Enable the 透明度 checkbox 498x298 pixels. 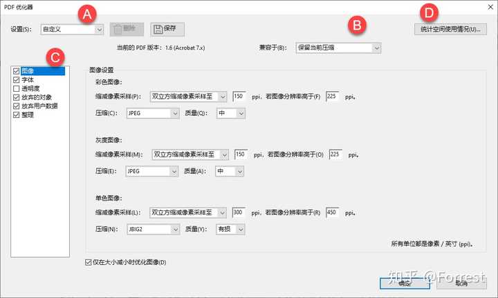click(x=17, y=88)
